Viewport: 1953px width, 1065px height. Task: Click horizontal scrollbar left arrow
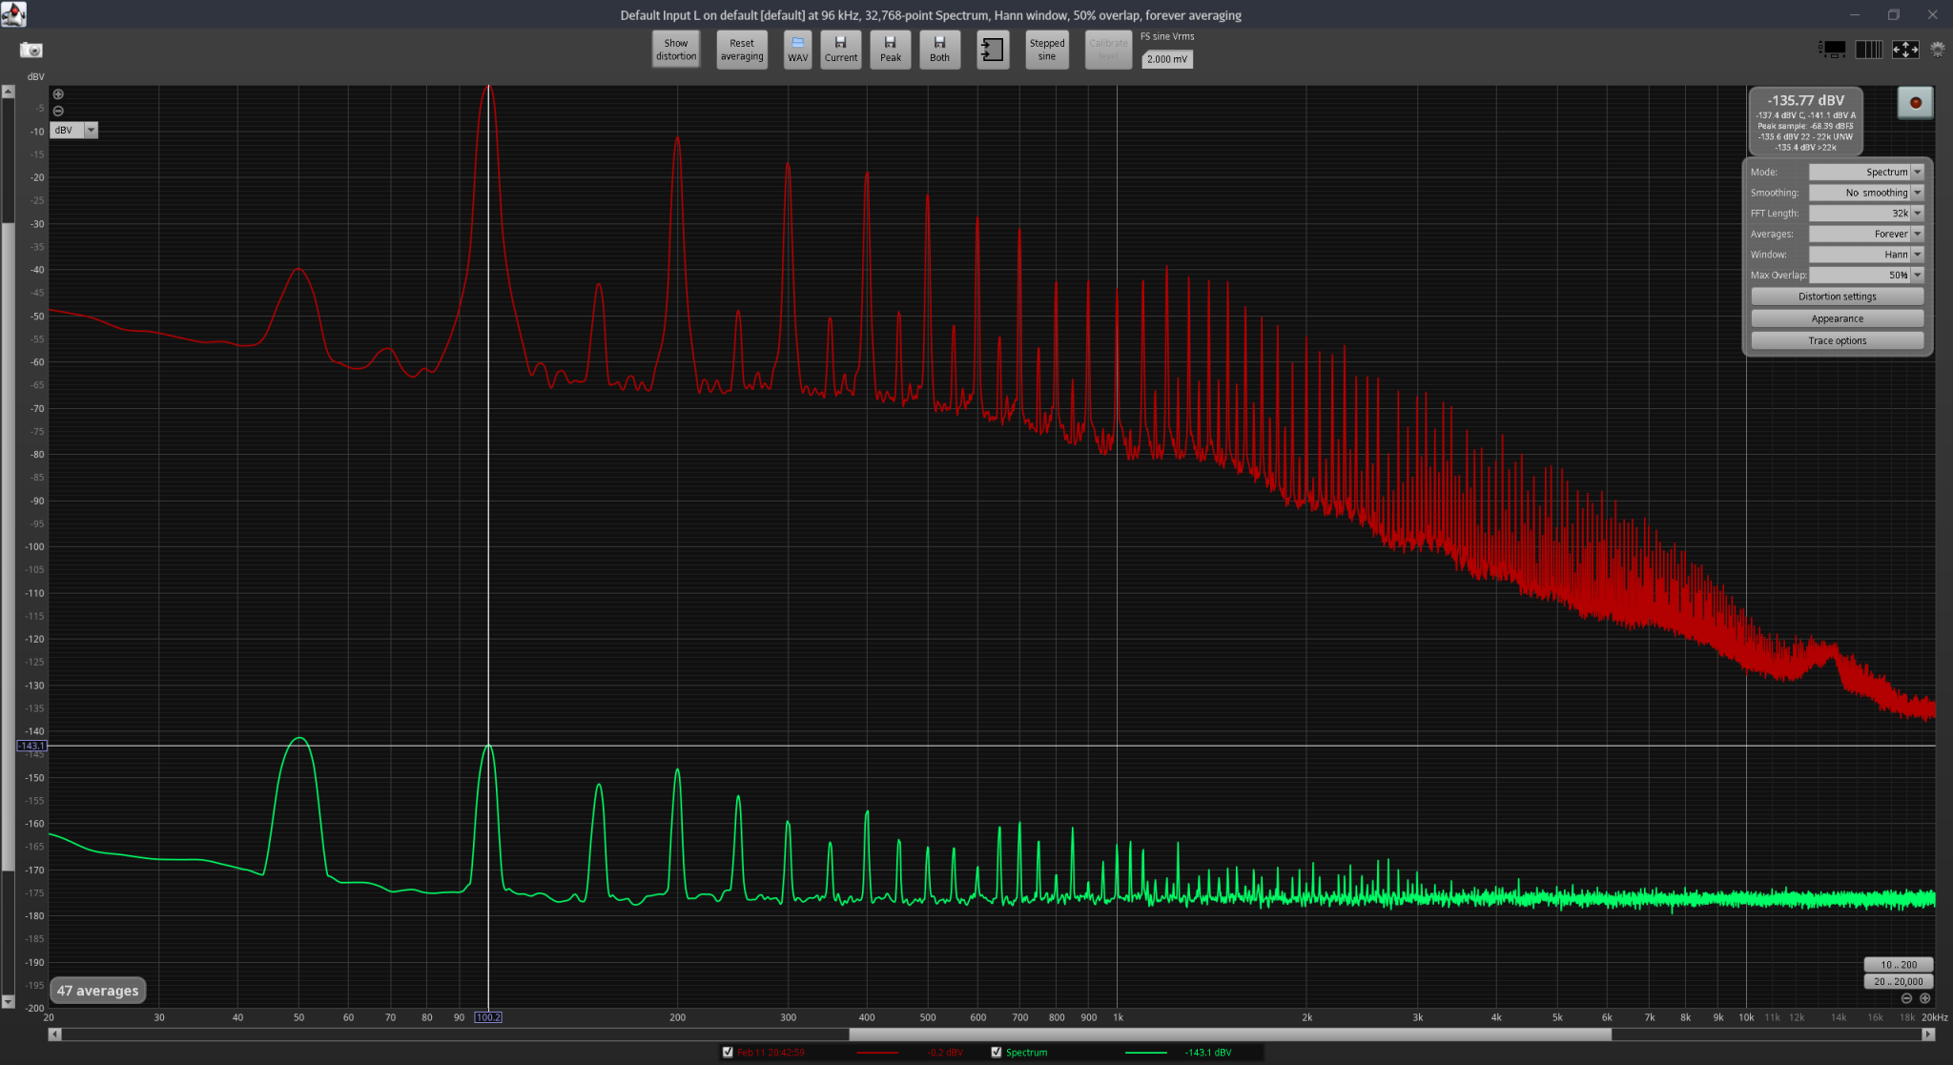point(54,1034)
